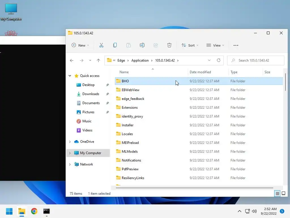The image size is (290, 218).
Task: Click the Application breadcrumb segment
Action: pyautogui.click(x=140, y=60)
